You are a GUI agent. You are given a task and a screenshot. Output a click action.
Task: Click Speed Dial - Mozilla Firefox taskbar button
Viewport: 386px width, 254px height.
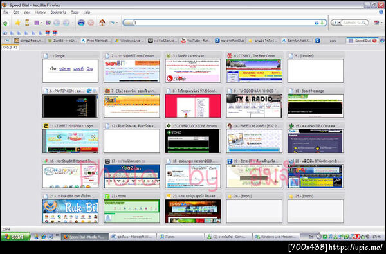(85, 237)
